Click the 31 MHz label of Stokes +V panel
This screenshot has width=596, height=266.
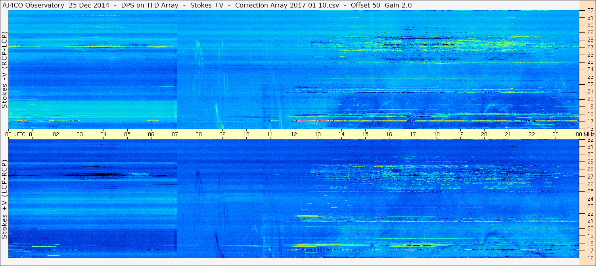pos(590,147)
